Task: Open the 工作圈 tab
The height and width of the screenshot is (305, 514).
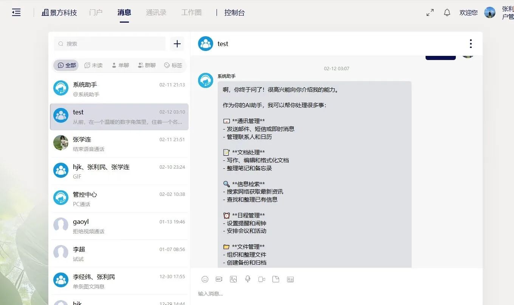Action: (x=191, y=12)
